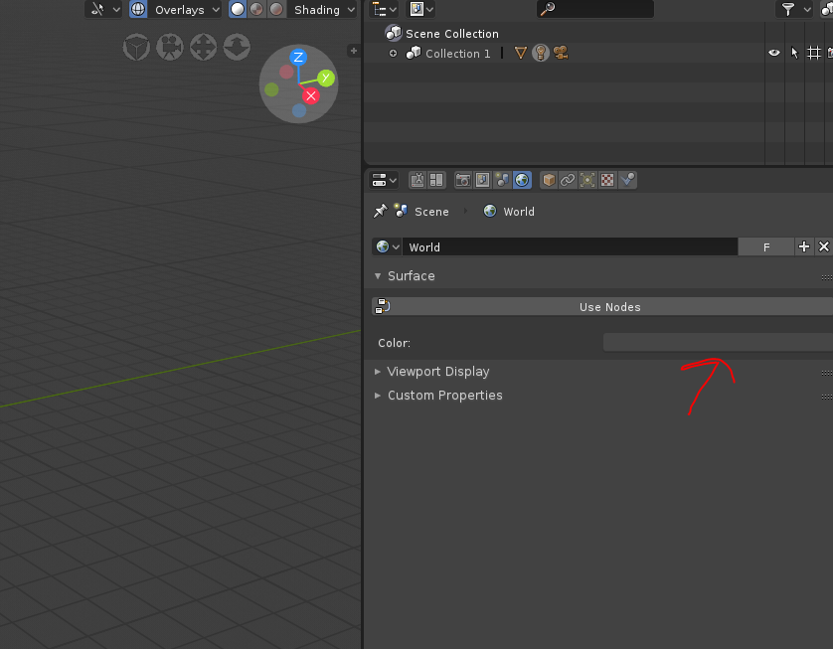Open the outliner display mode dropdown
This screenshot has height=649, width=833.
421,9
